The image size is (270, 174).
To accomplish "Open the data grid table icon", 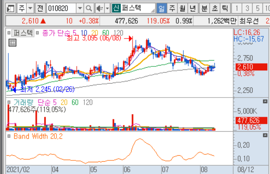I will tap(12, 42).
